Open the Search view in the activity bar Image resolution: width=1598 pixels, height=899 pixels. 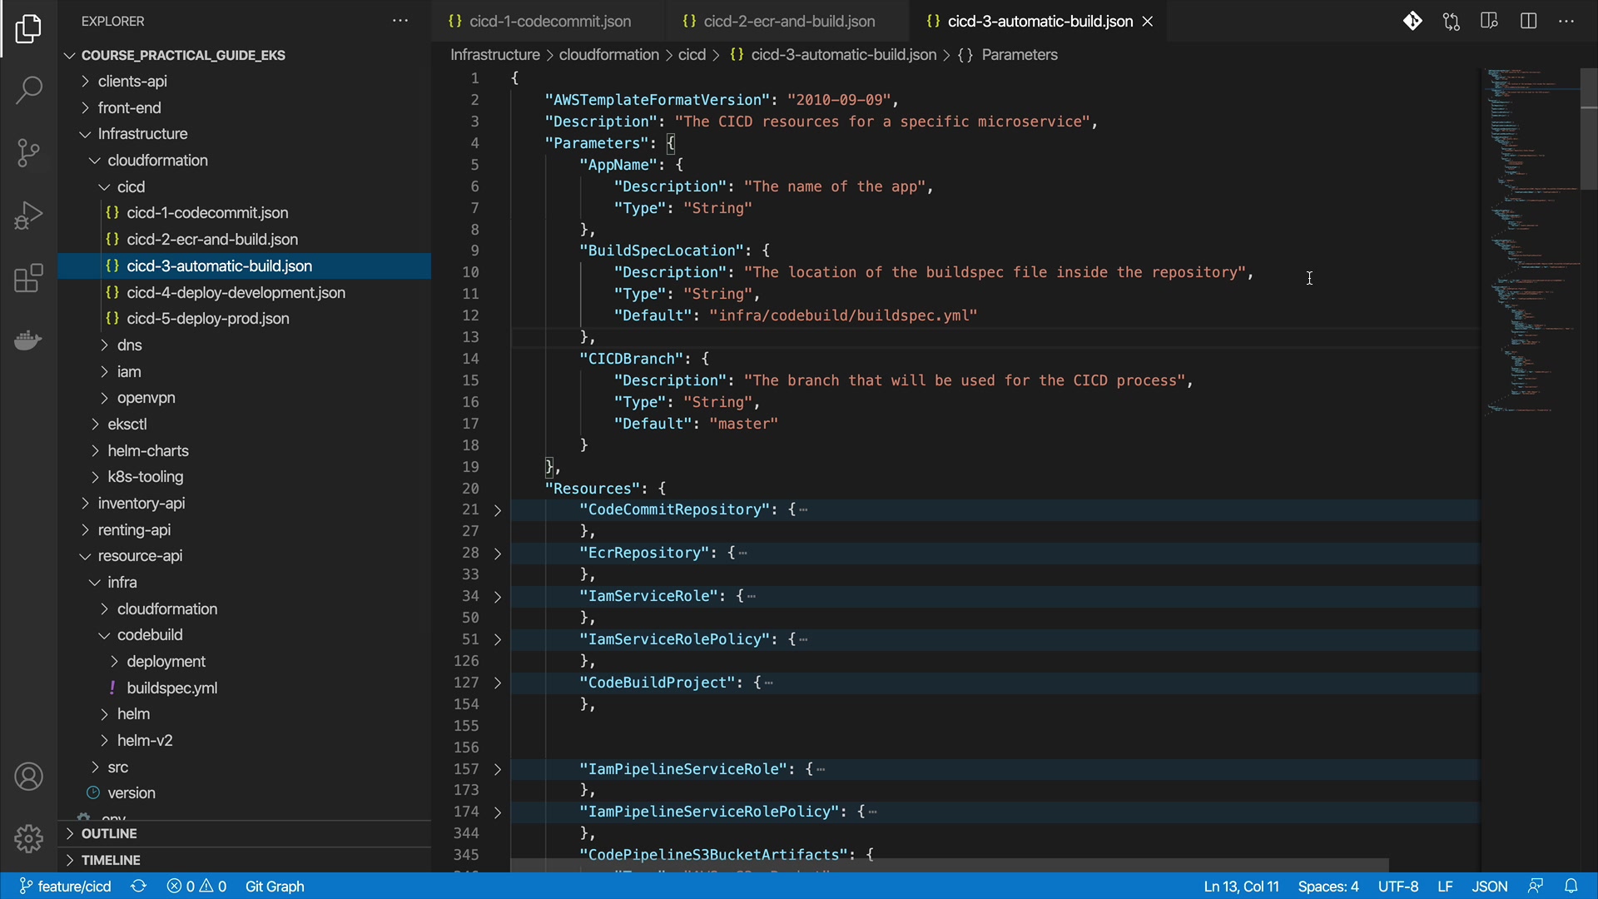click(x=28, y=90)
